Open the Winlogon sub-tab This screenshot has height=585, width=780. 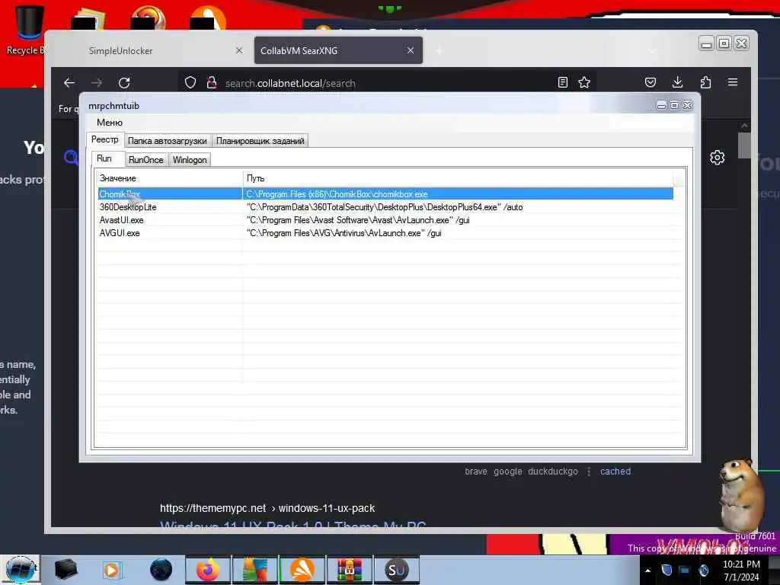point(190,160)
